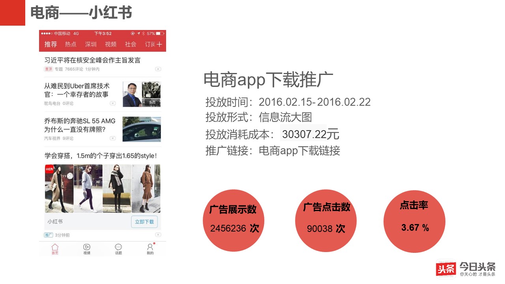
Task: Click the 电商app下载链接 text
Action: [299, 151]
